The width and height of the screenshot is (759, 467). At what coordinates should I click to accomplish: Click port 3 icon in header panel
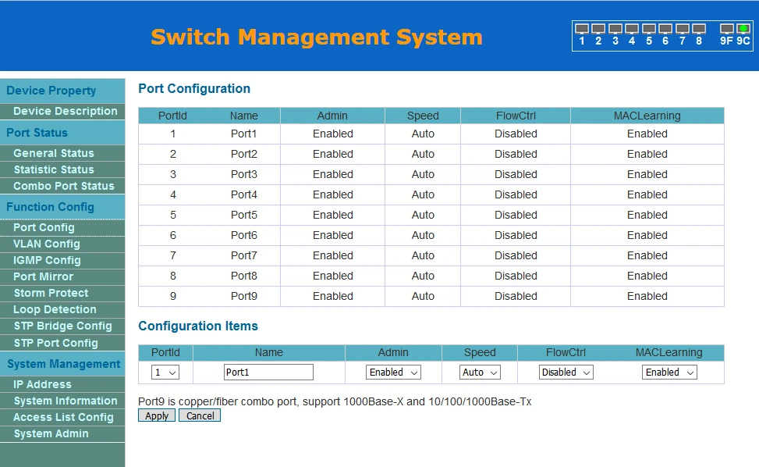pos(615,29)
